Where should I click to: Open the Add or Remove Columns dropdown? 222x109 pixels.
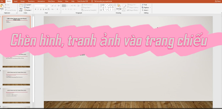click(x=75, y=9)
